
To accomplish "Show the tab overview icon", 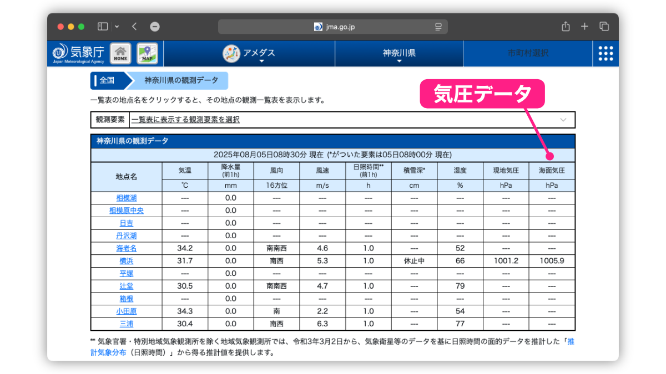I will [604, 26].
